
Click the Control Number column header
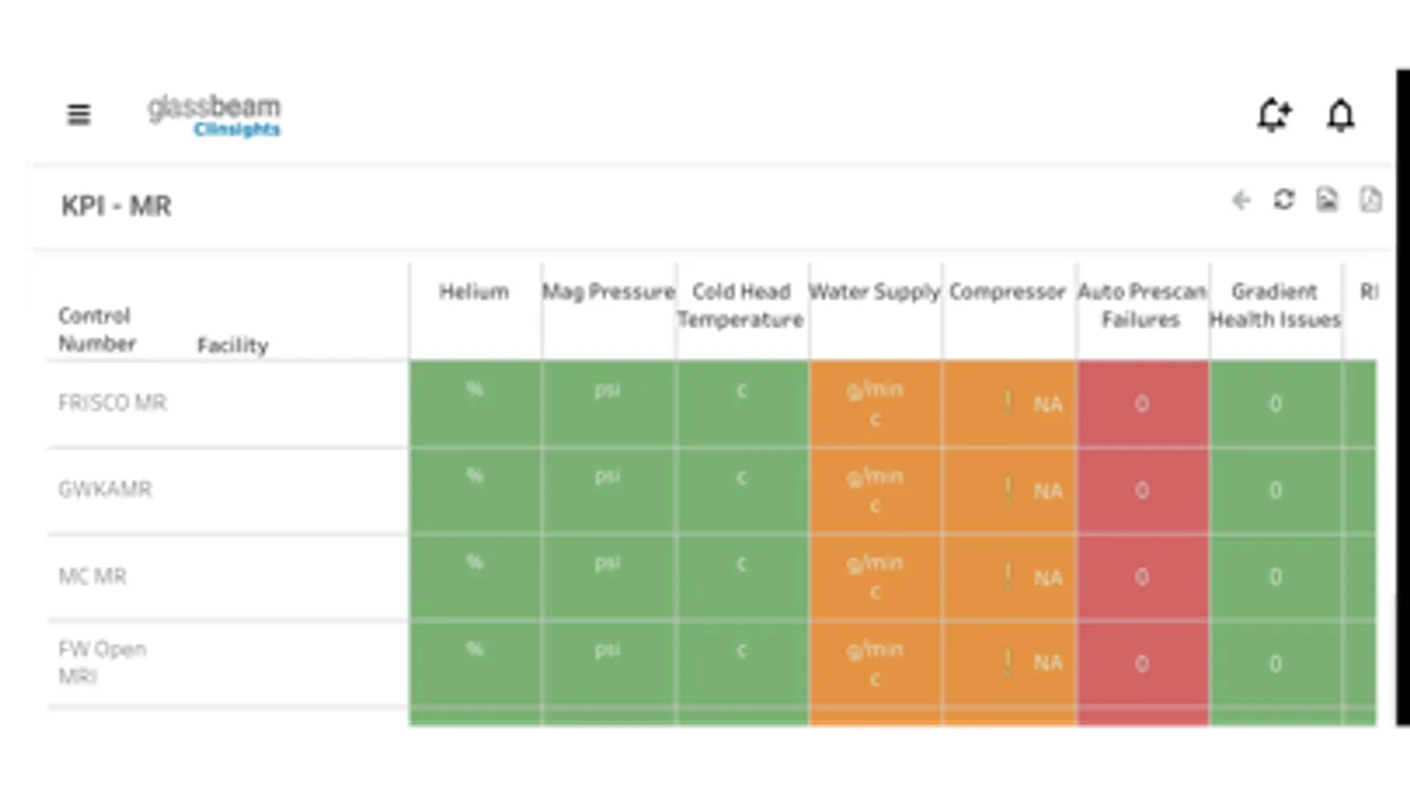pos(96,330)
